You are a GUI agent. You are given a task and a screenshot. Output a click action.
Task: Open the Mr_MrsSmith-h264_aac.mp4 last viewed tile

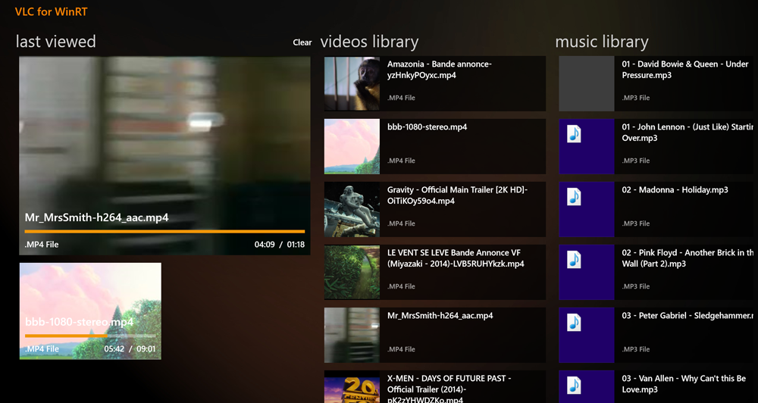164,155
